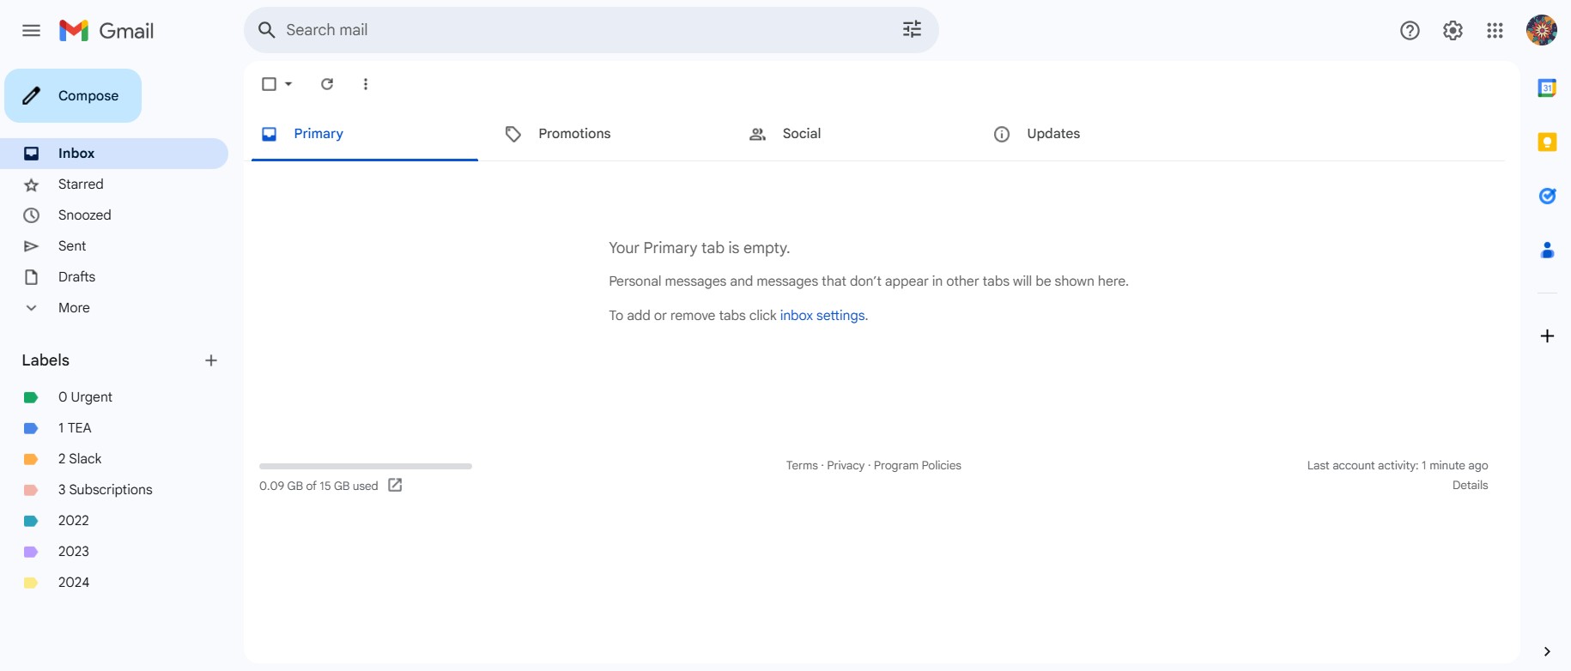Refresh the mail list

pyautogui.click(x=327, y=84)
